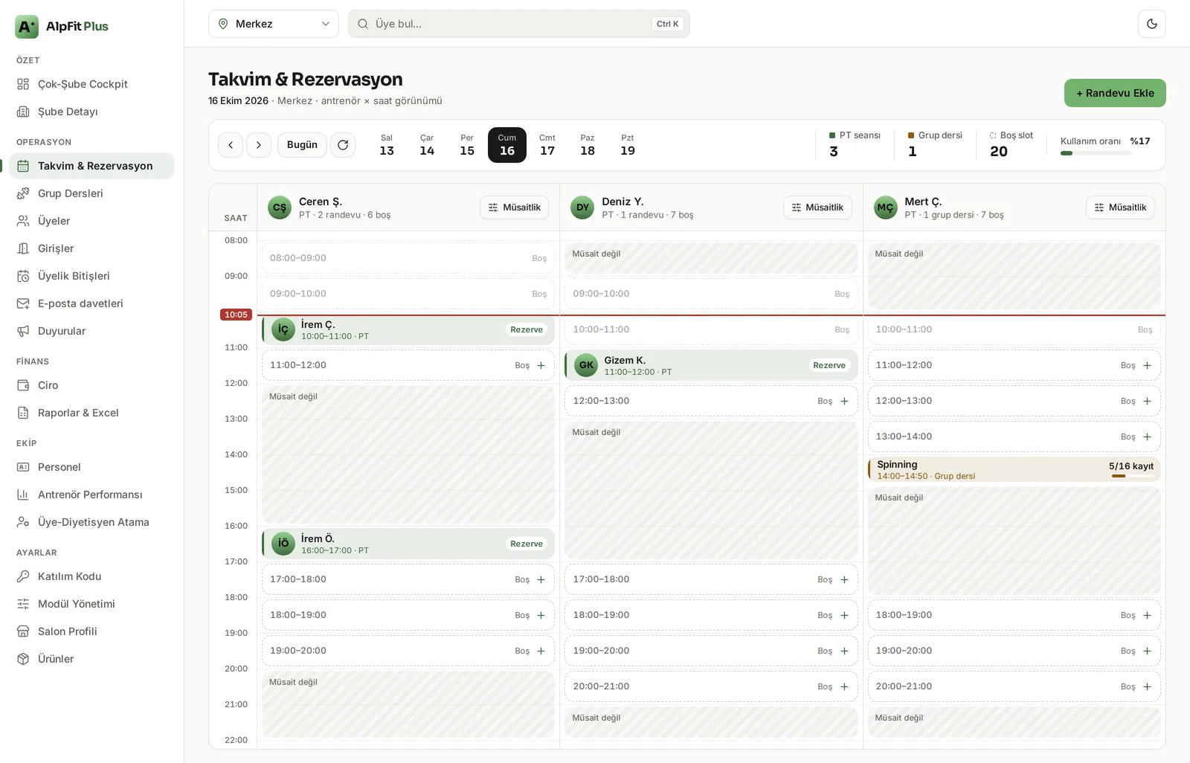The width and height of the screenshot is (1190, 763).
Task: Open Raporlar & Excel in sidebar
Action: (x=91, y=413)
